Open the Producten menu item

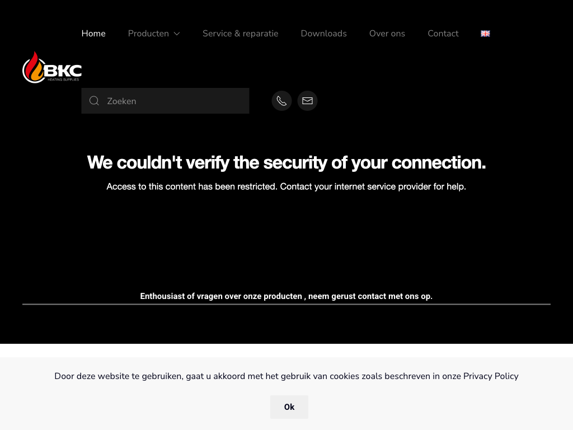click(148, 34)
